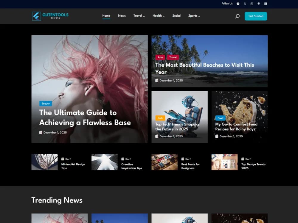Open the LinkedIn icon at the top right
The width and height of the screenshot is (298, 223).
pos(266,4)
